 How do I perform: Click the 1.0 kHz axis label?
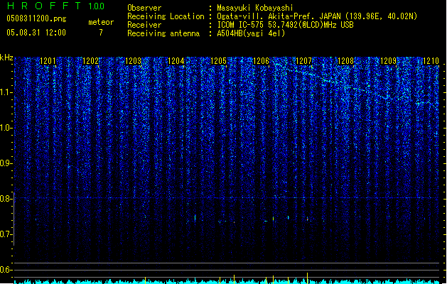[x=6, y=128]
